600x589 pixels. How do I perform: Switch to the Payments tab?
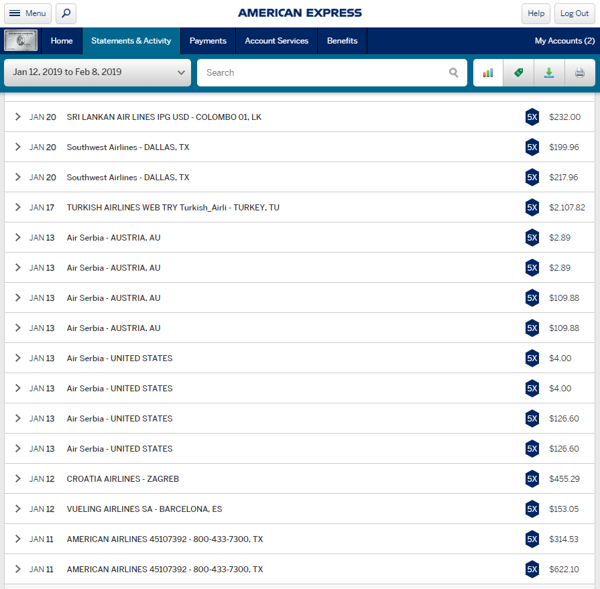click(x=208, y=41)
